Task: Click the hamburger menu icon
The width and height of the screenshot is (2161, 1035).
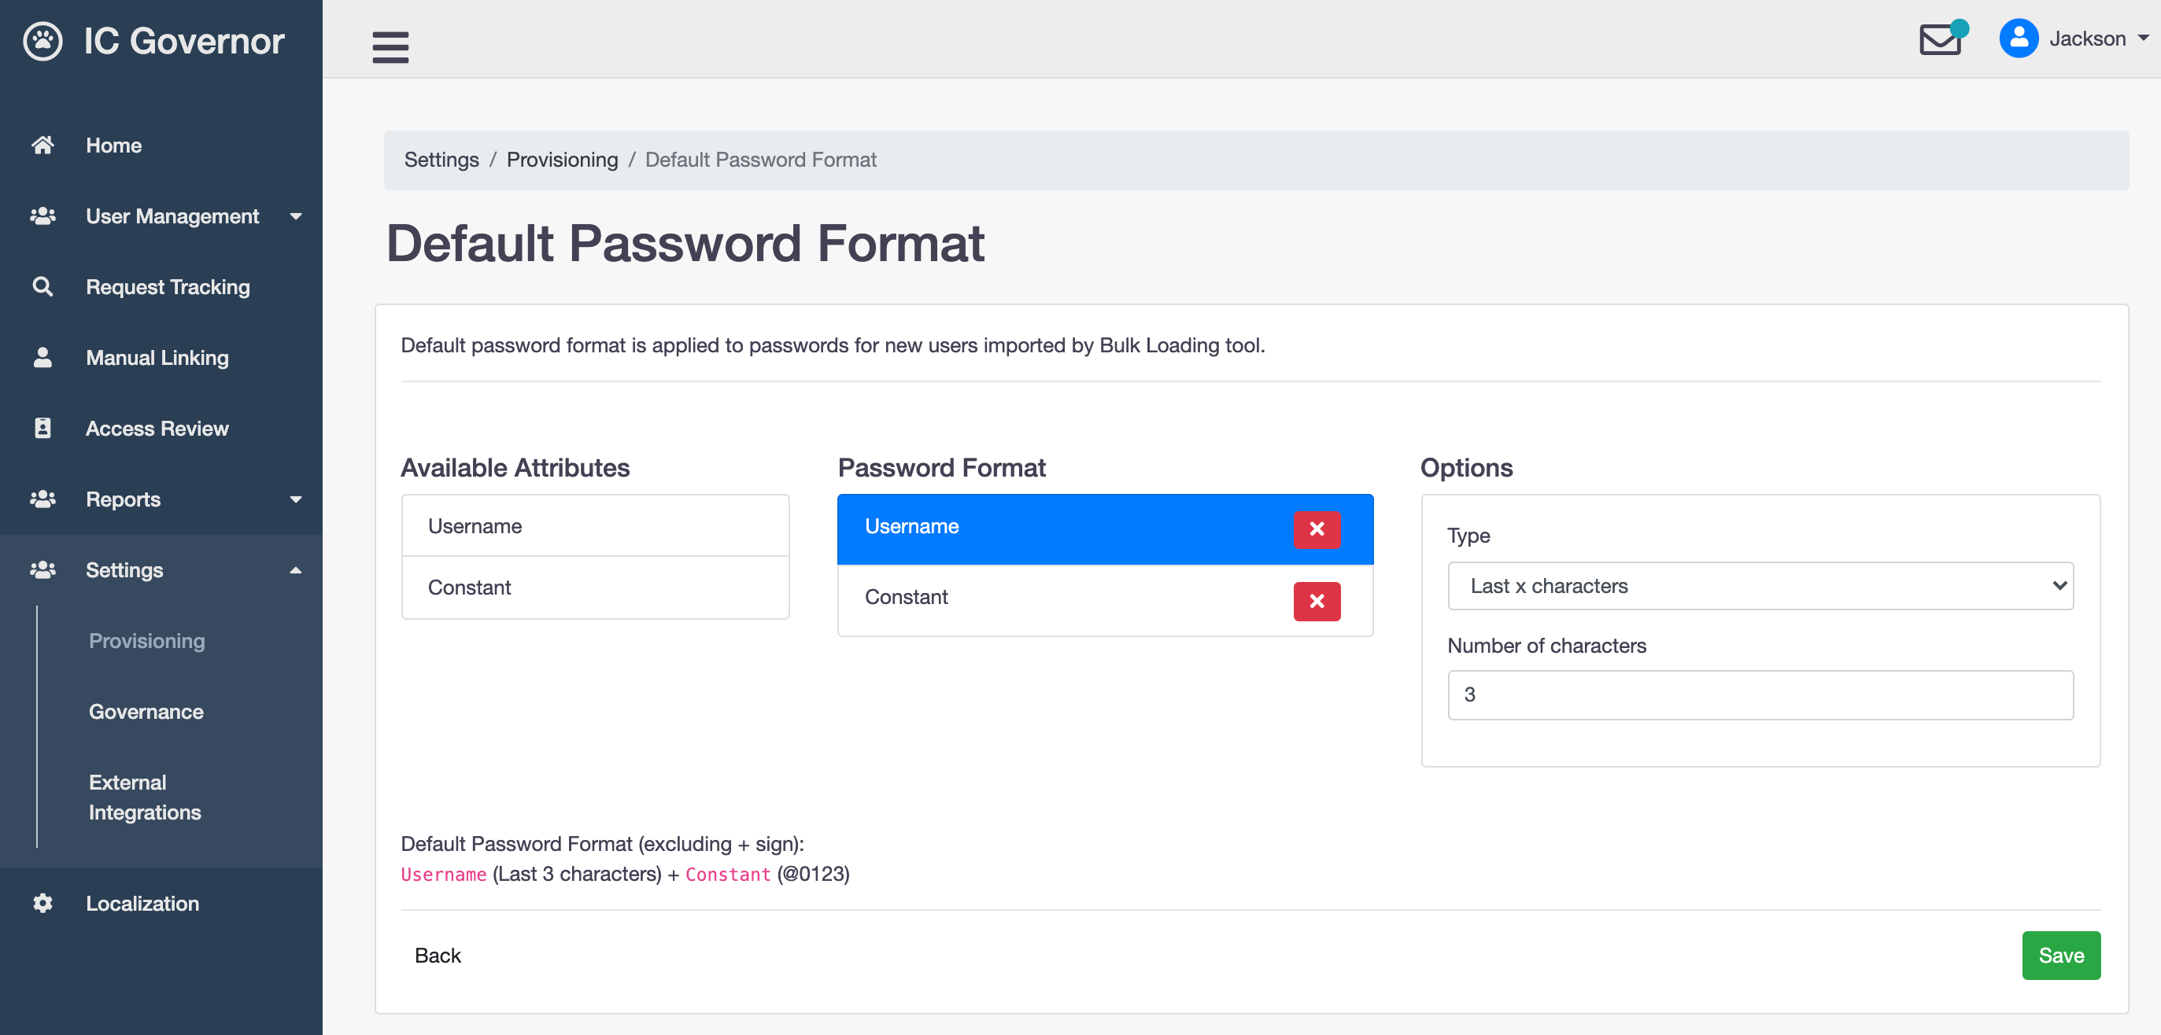Action: pos(390,46)
